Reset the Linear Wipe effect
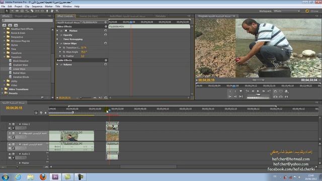The width and height of the screenshot is (322, 181). click(105, 43)
